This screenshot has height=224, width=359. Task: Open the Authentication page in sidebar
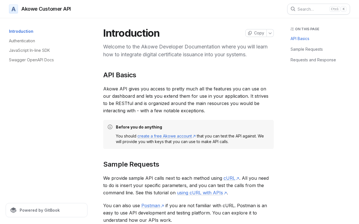tap(22, 41)
